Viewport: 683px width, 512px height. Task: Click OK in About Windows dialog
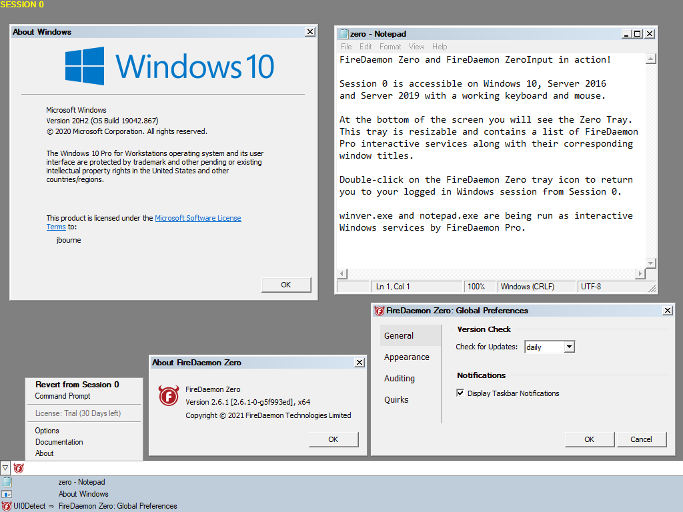point(286,285)
